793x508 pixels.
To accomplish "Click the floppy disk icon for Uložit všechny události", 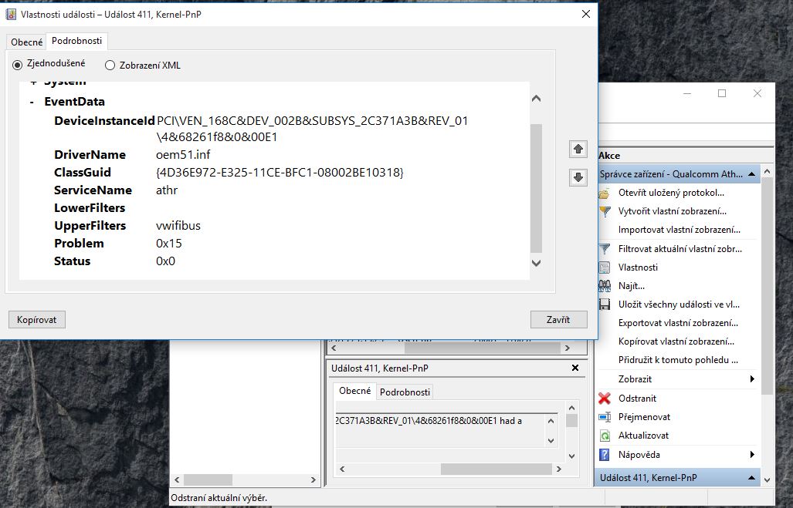I will (x=605, y=304).
